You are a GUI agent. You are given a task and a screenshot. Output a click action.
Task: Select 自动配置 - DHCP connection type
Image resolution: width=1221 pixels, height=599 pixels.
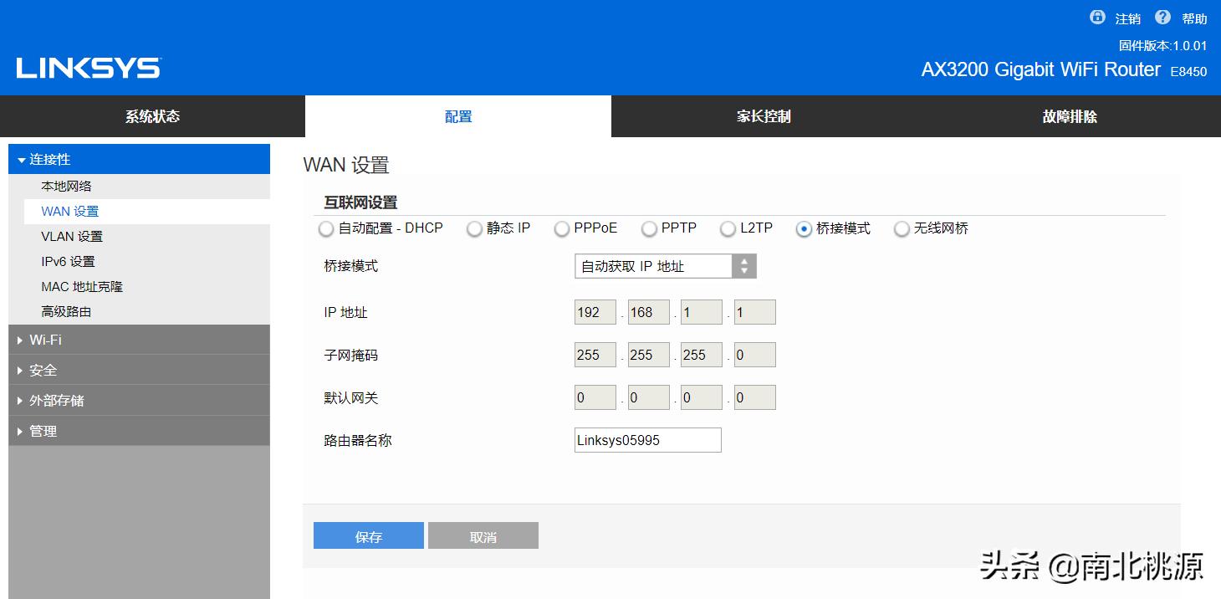(x=325, y=228)
